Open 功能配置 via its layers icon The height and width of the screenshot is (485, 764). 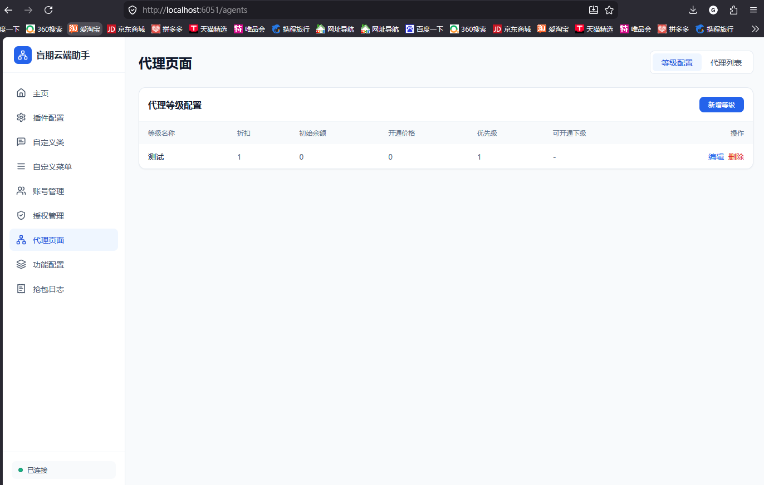[21, 264]
